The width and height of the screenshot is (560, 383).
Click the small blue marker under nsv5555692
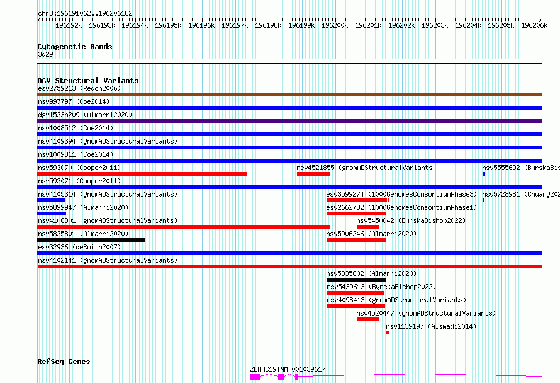click(x=484, y=174)
